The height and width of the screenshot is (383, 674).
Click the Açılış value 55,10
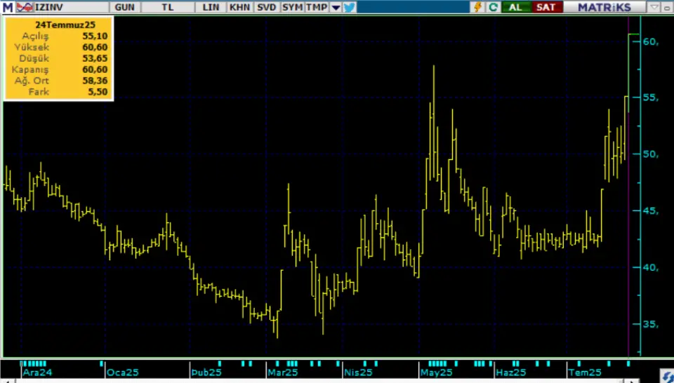pos(95,36)
